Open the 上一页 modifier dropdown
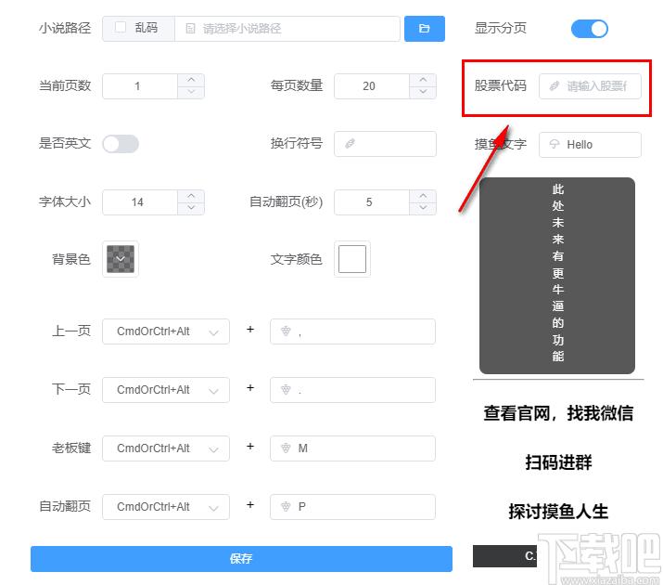This screenshot has height=585, width=663. 166,331
